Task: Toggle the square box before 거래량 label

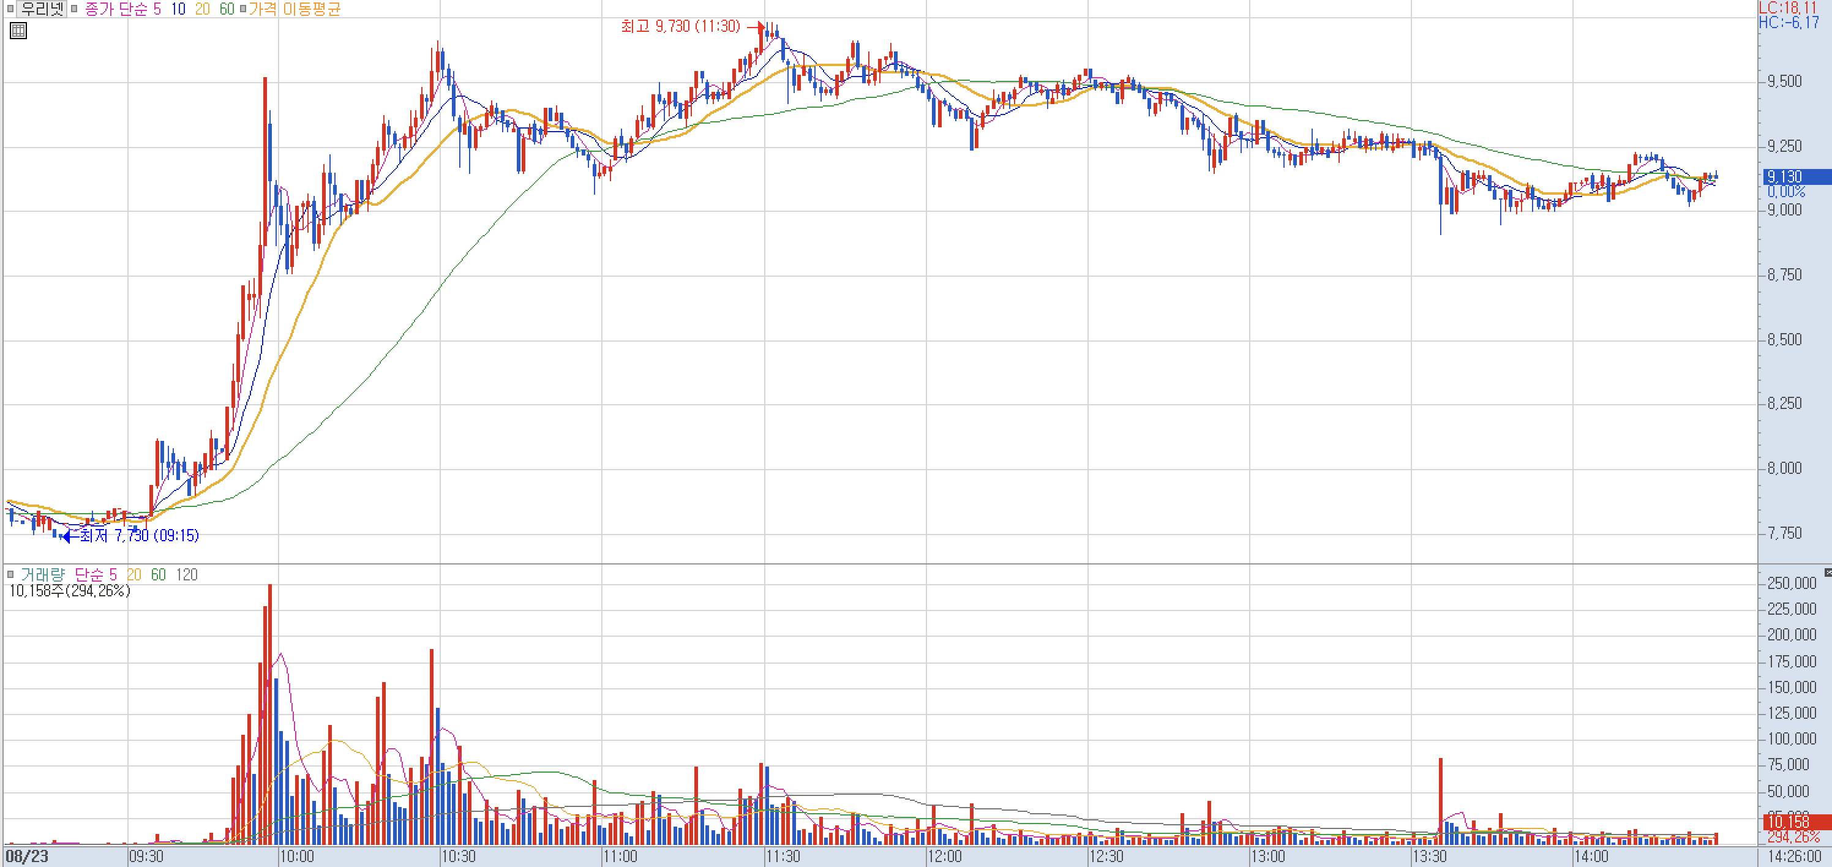Action: click(10, 574)
